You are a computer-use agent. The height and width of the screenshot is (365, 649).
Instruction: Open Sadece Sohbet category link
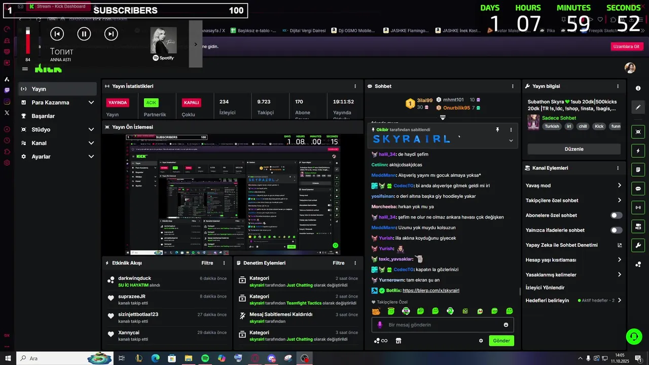point(559,118)
